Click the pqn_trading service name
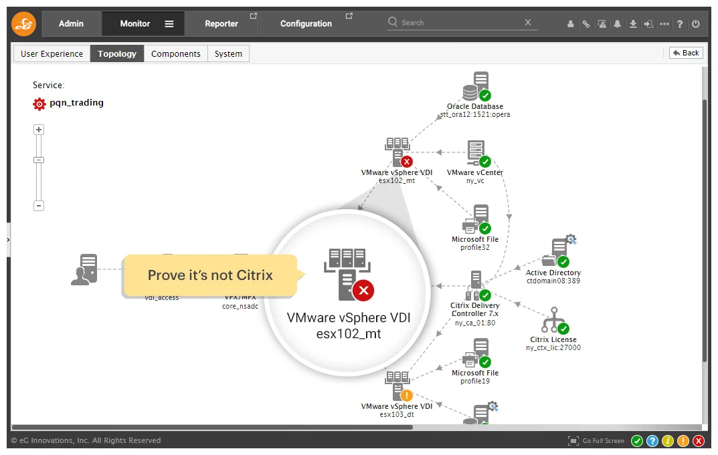 click(76, 103)
